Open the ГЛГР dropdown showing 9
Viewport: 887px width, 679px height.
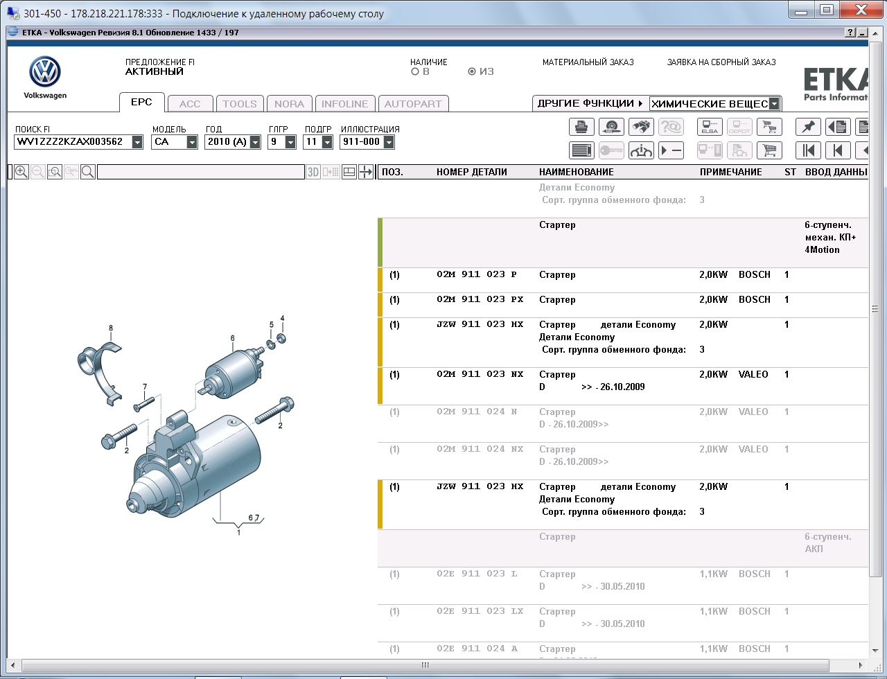pos(290,142)
